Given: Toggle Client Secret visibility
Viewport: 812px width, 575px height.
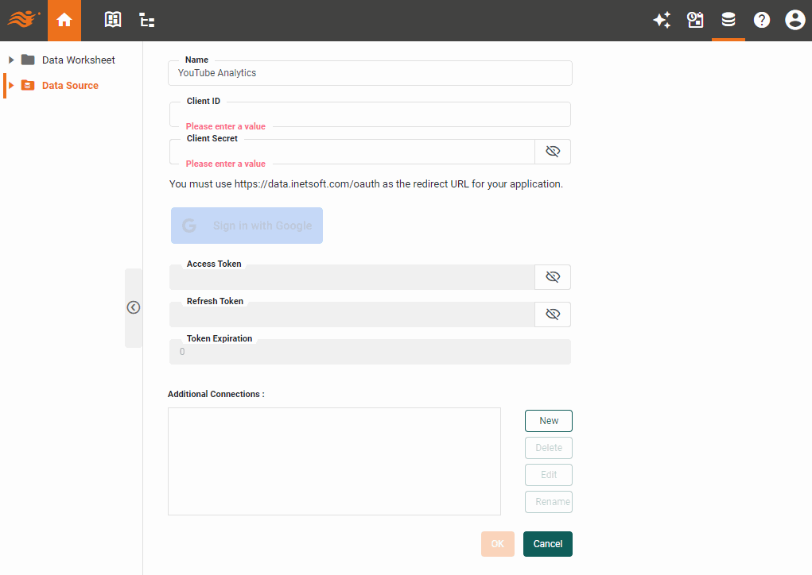Looking at the screenshot, I should pyautogui.click(x=553, y=151).
